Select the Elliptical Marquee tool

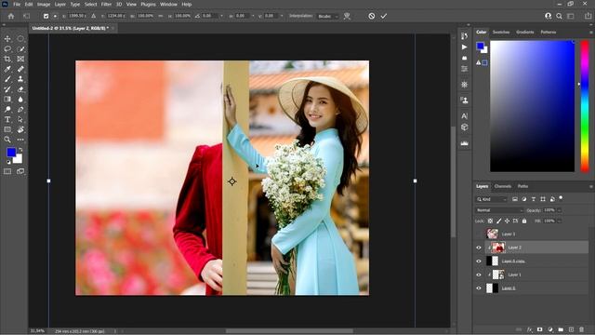pyautogui.click(x=20, y=39)
